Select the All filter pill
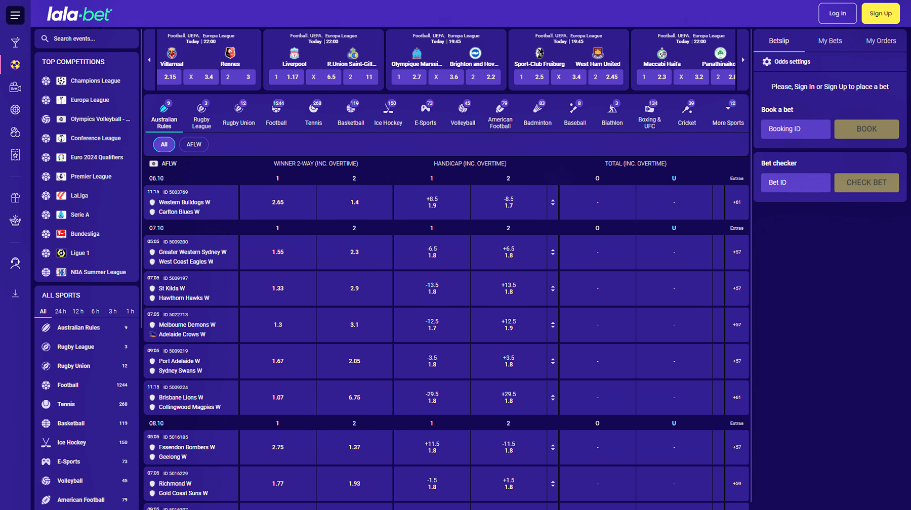The height and width of the screenshot is (510, 911). 164,145
